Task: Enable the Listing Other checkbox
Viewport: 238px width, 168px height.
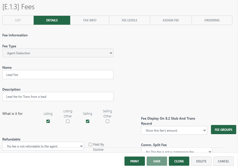Action: click(68, 121)
